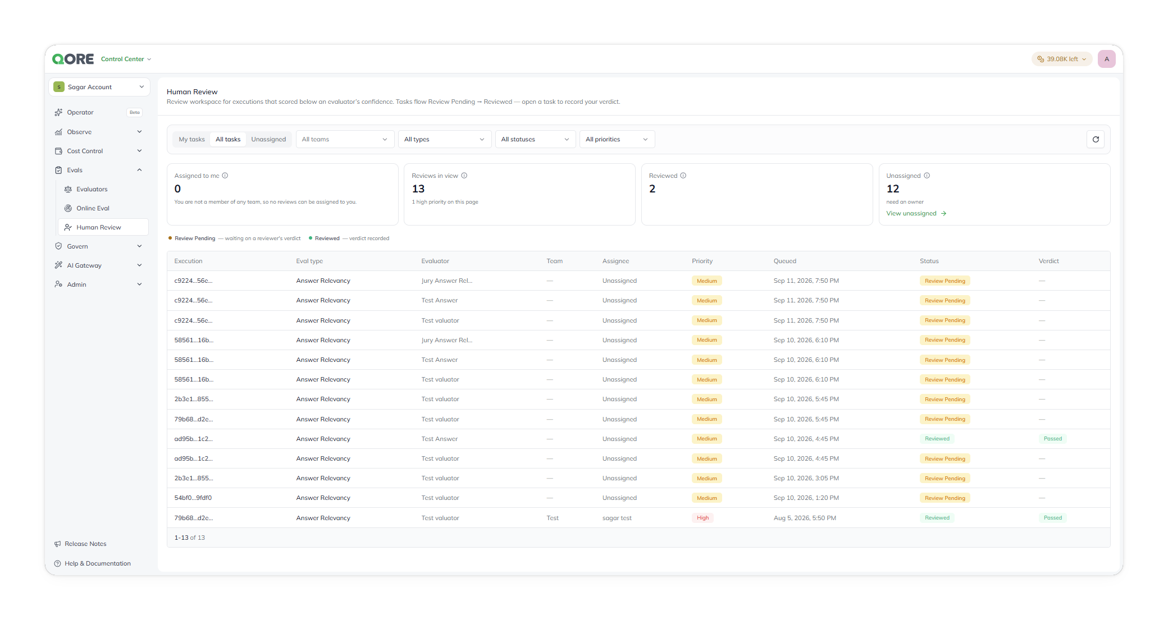The height and width of the screenshot is (620, 1168).
Task: Switch to the My tasks tab
Action: tap(191, 139)
